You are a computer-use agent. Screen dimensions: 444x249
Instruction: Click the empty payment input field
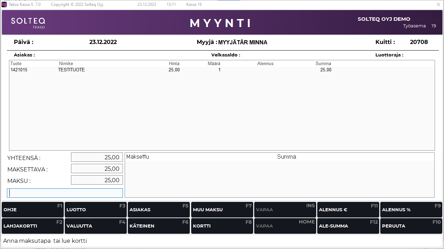pyautogui.click(x=65, y=193)
